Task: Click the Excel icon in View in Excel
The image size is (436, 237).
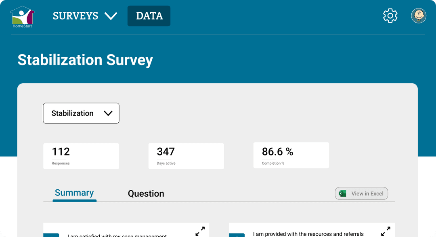Action: tap(343, 194)
